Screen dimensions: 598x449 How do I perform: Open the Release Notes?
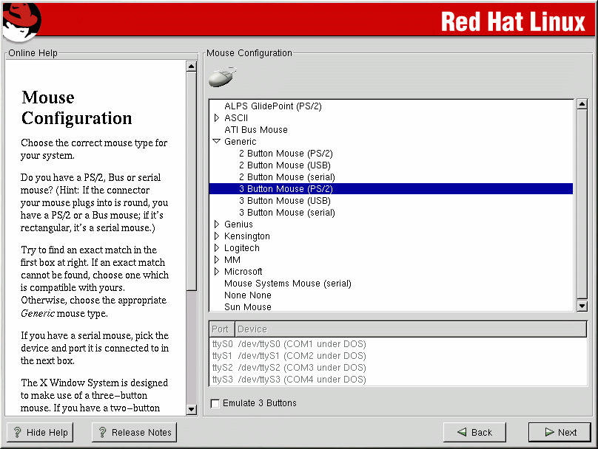coord(134,433)
